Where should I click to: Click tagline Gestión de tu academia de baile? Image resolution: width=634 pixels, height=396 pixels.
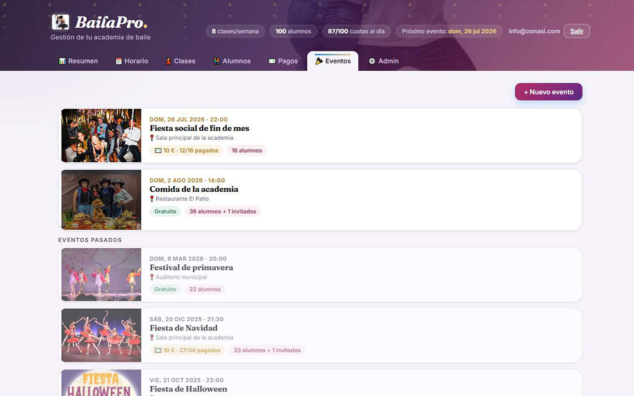(101, 37)
